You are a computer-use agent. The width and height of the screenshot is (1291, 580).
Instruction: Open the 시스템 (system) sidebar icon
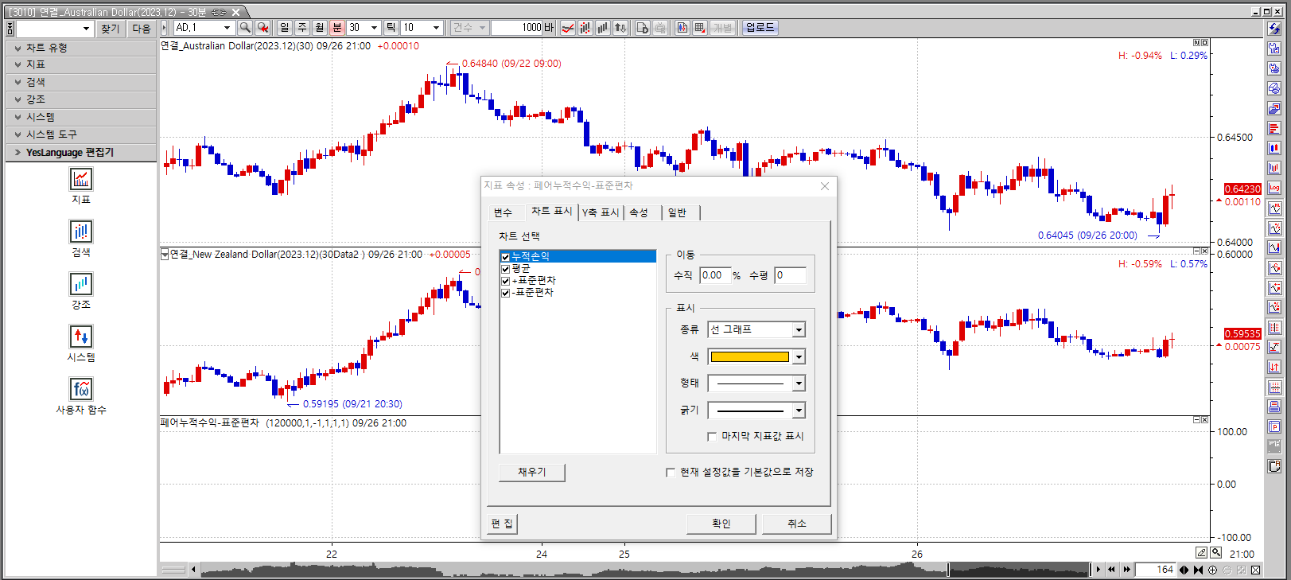tap(81, 337)
